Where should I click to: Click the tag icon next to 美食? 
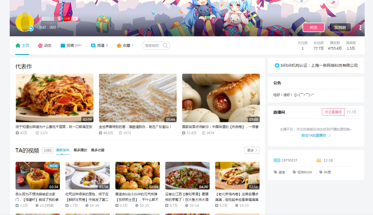coord(275,172)
